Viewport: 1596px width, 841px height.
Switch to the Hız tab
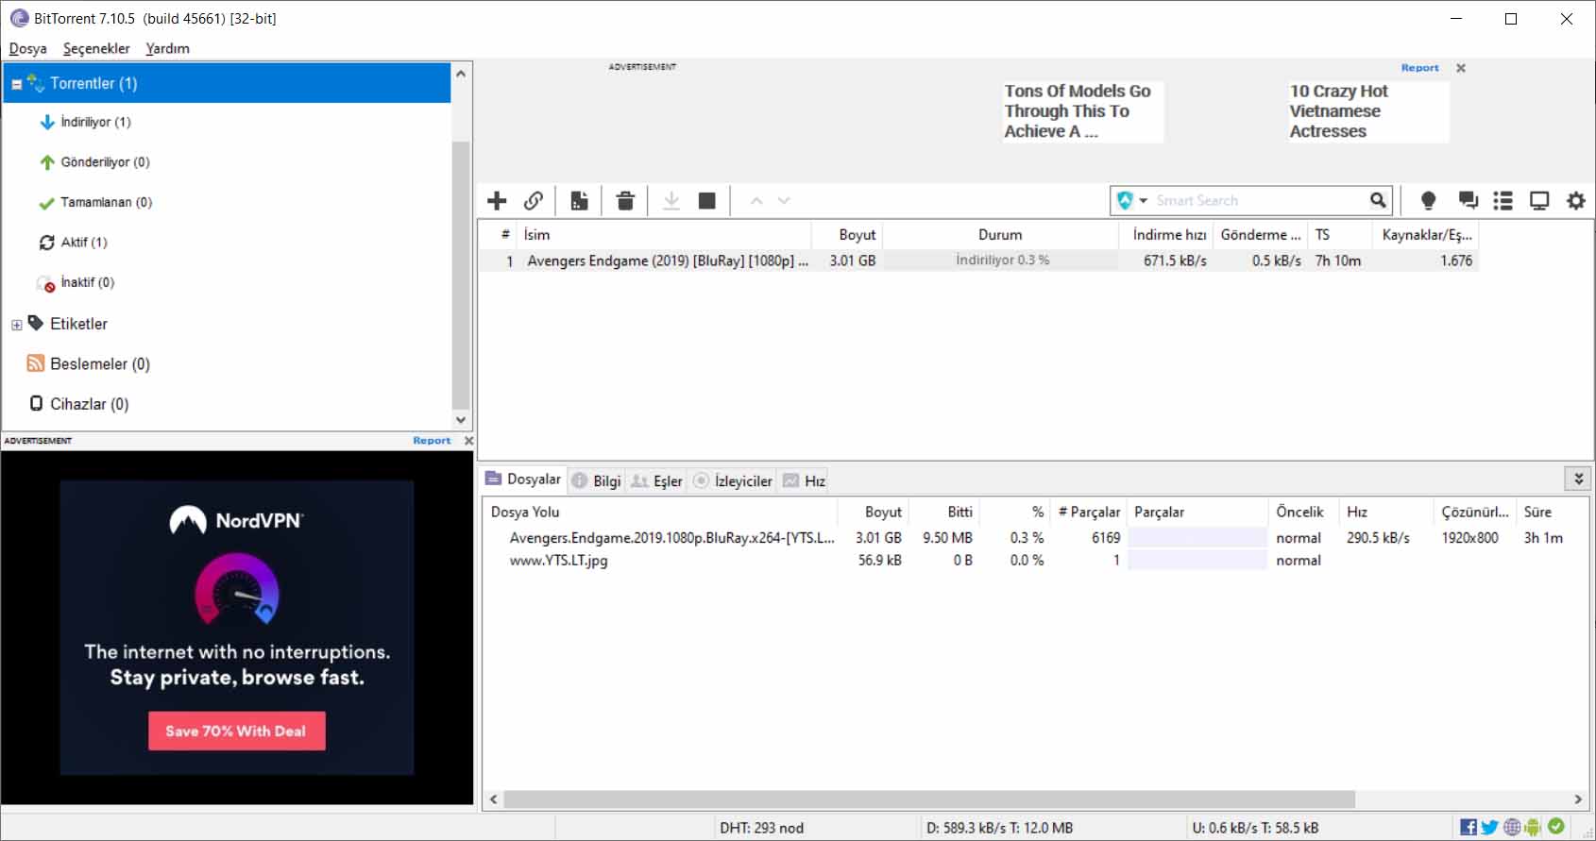(805, 480)
